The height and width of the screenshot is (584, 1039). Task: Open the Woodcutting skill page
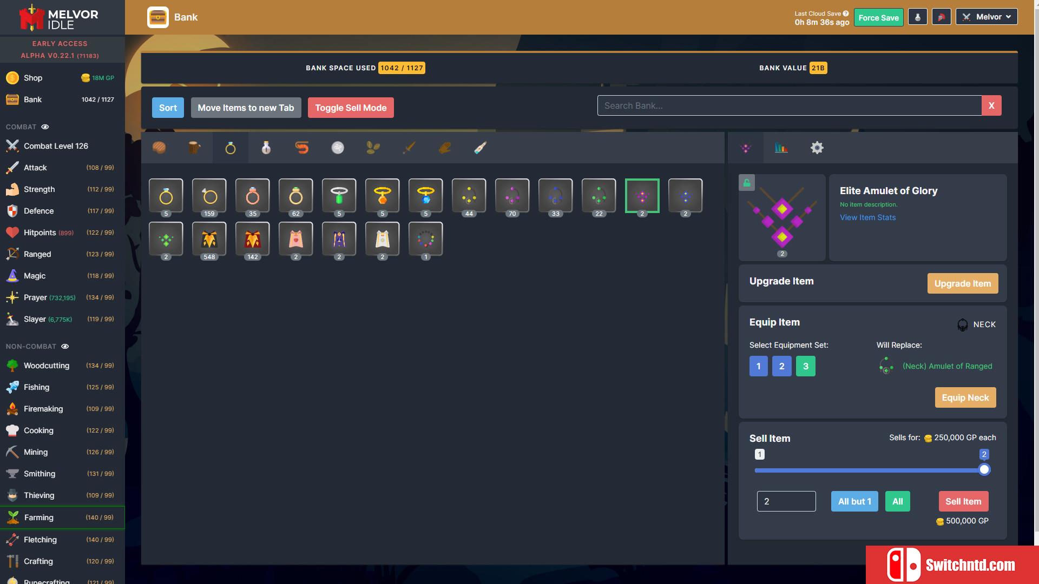(x=62, y=366)
